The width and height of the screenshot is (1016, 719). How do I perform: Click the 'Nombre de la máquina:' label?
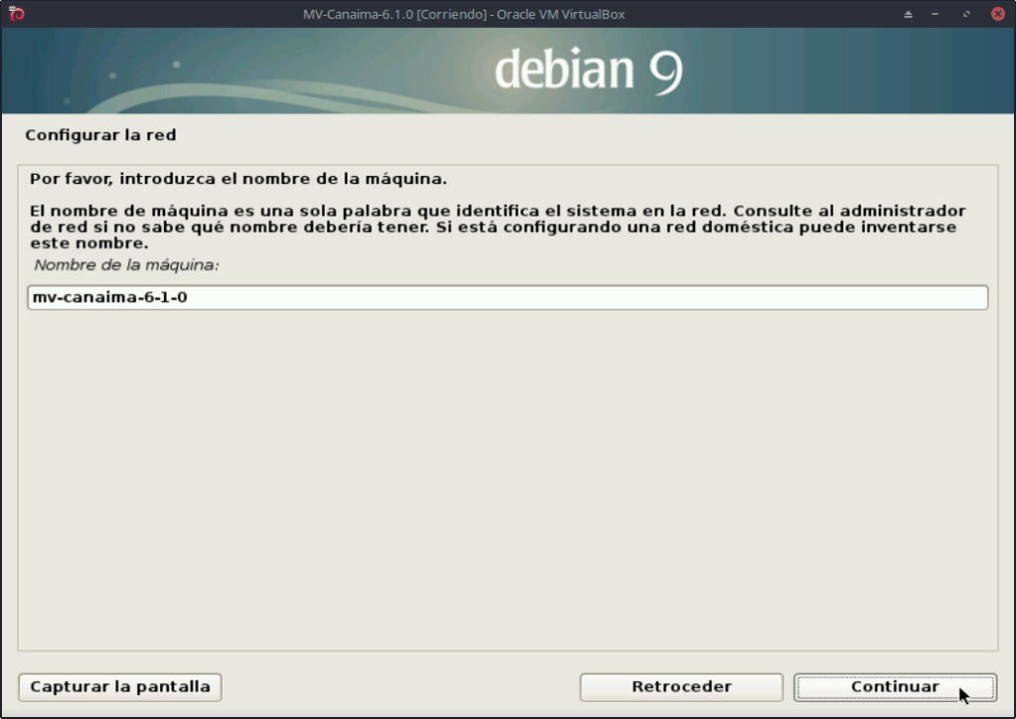point(126,265)
